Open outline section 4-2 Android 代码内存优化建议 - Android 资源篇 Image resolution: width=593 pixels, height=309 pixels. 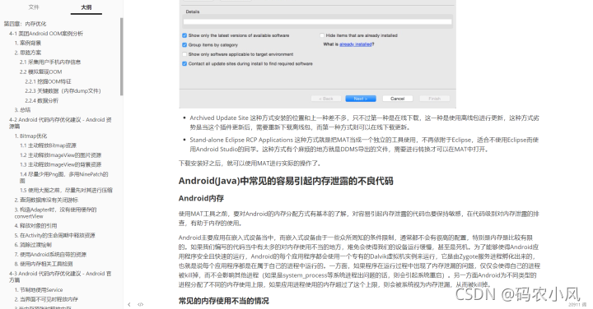[x=60, y=123]
